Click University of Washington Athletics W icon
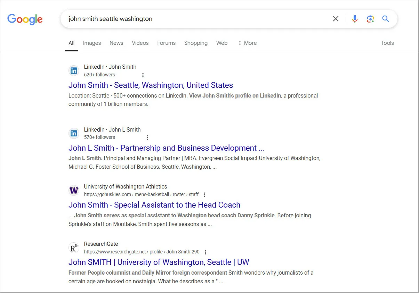 click(x=74, y=190)
